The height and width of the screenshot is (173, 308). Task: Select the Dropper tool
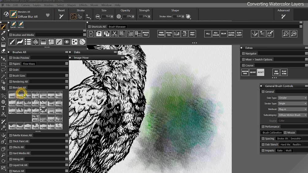point(3,33)
